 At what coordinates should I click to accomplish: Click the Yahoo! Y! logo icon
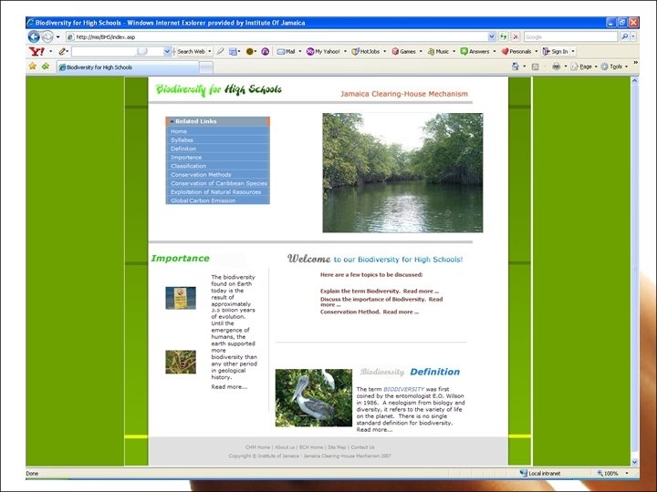(36, 51)
